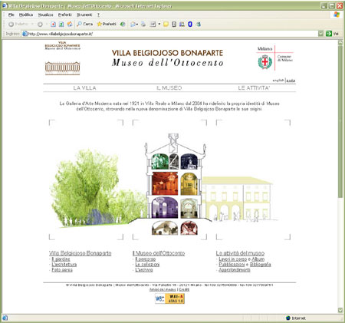Click the Home page toolbar icon
345x323 pixels.
[70, 25]
